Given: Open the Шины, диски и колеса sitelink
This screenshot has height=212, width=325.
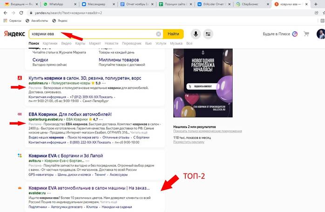Looking at the screenshot, I should 74,175.
